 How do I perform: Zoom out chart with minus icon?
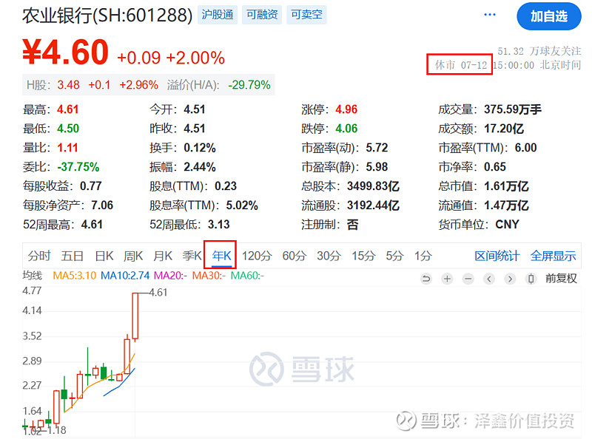468,279
